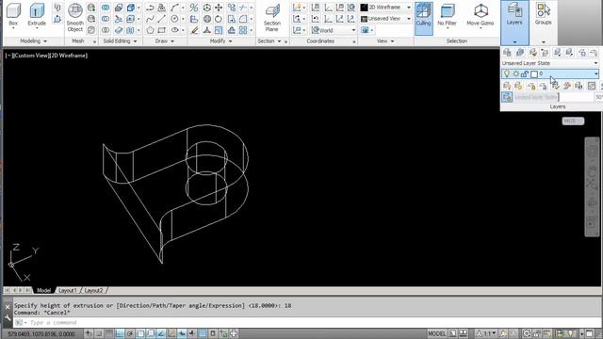603x339 pixels.
Task: Open the layer 0 selection dropdown
Action: point(596,73)
